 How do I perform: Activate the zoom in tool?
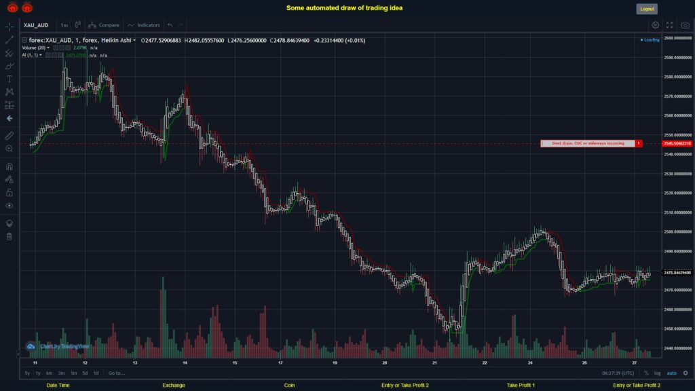(x=10, y=149)
